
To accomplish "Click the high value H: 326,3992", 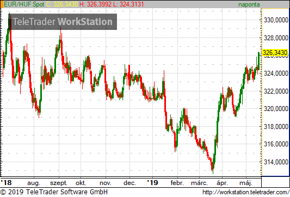I will click(x=95, y=4).
